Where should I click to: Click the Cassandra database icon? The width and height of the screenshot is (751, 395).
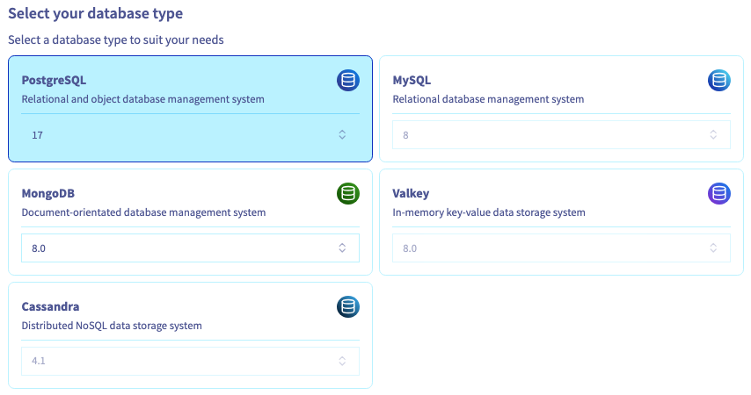(x=348, y=307)
